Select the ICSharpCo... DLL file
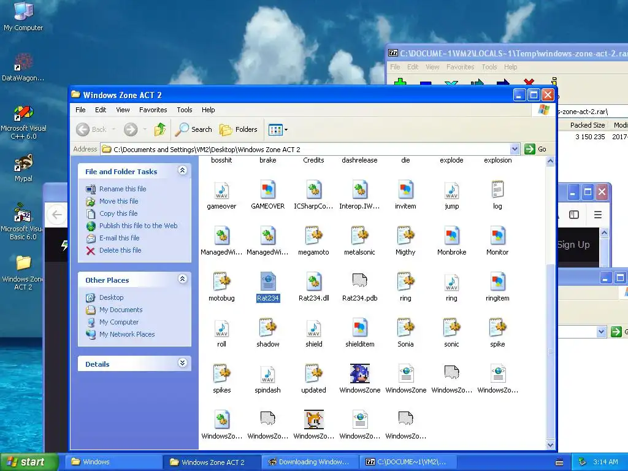Image resolution: width=628 pixels, height=471 pixels. coord(313,190)
